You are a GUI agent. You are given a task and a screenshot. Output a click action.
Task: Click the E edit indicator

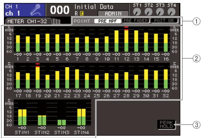click(x=81, y=13)
